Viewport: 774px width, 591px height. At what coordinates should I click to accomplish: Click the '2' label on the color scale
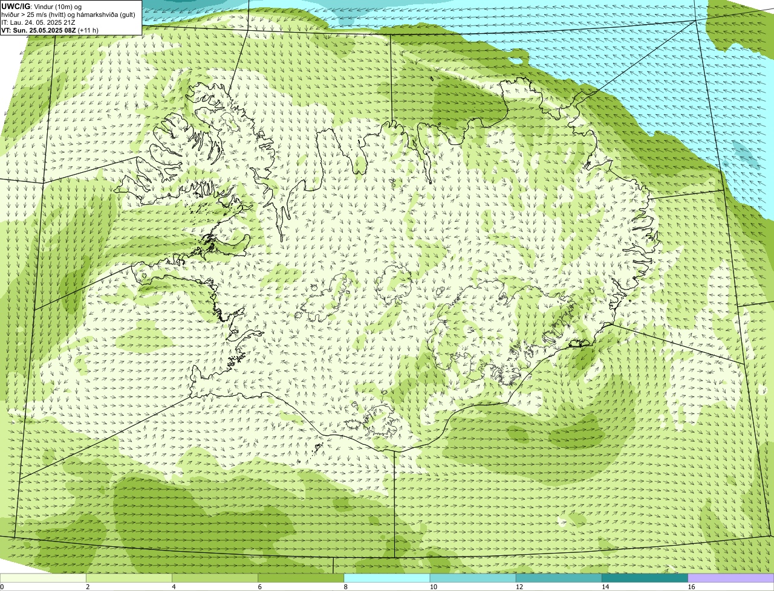click(x=88, y=587)
